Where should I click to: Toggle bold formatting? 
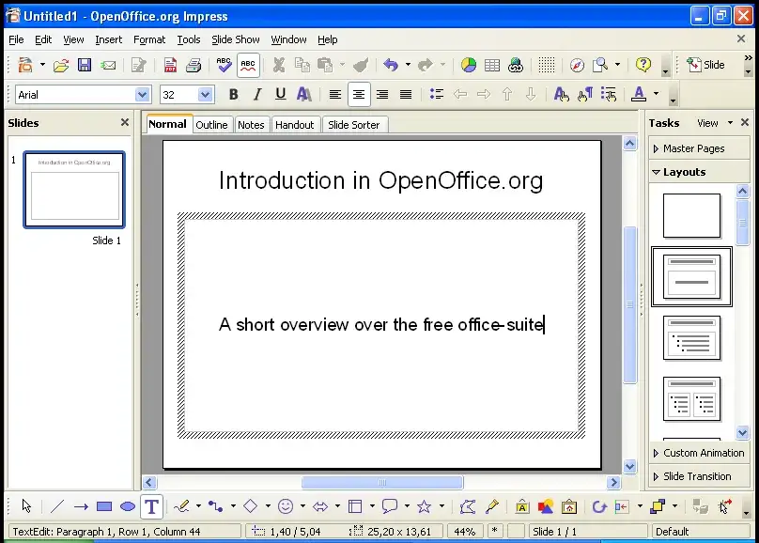(233, 94)
